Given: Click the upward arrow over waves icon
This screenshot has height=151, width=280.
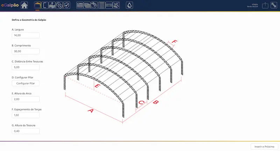Looking at the screenshot, I should (x=52, y=5).
